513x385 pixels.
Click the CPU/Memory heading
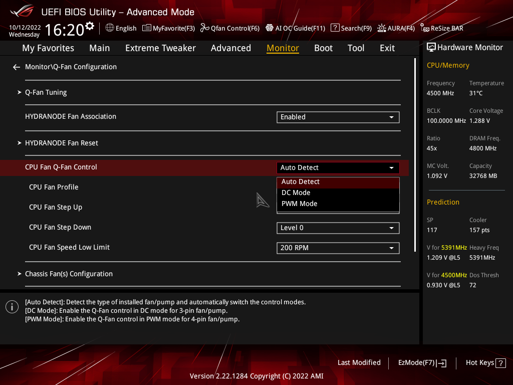coord(448,66)
